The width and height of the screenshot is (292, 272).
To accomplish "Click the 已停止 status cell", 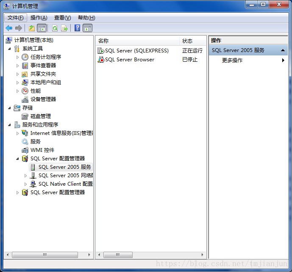I will [190, 60].
